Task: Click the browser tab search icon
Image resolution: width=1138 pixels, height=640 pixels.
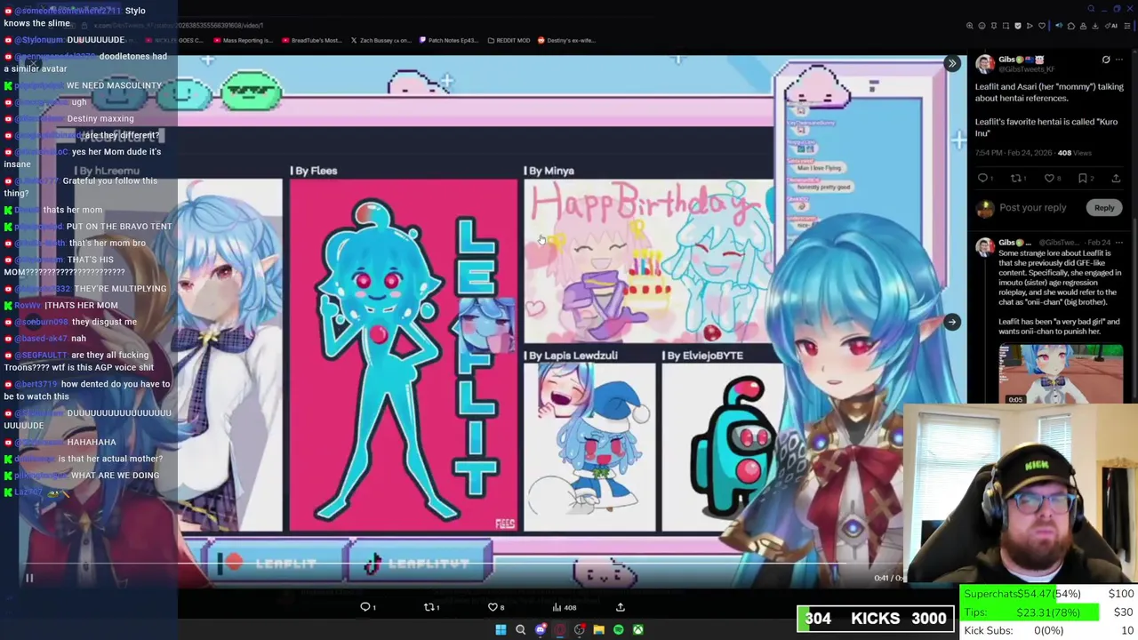Action: 1091,9
